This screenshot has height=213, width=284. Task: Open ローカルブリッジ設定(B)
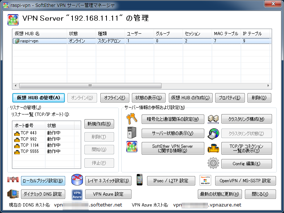tap(43, 181)
